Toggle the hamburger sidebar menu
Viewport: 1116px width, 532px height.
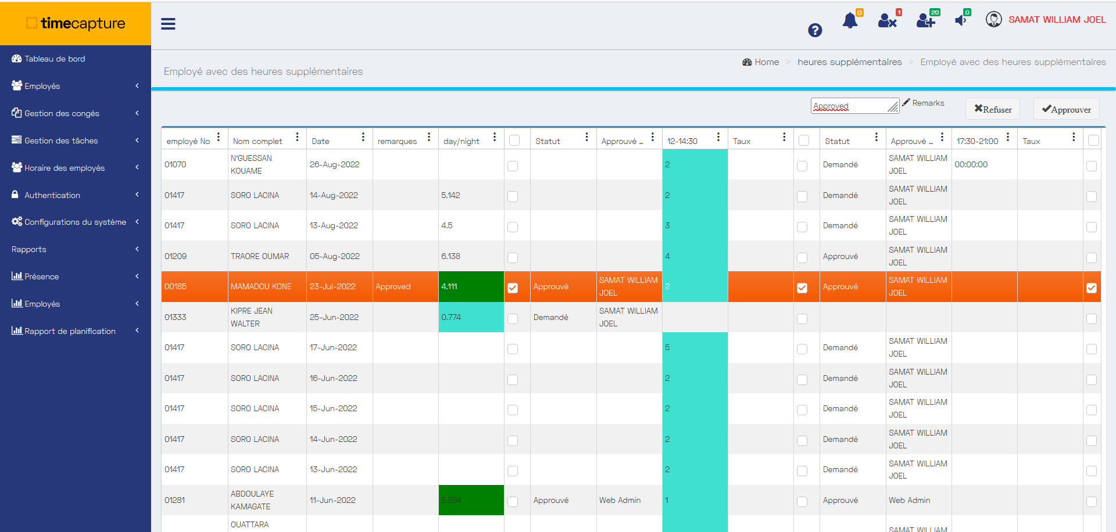pyautogui.click(x=168, y=24)
